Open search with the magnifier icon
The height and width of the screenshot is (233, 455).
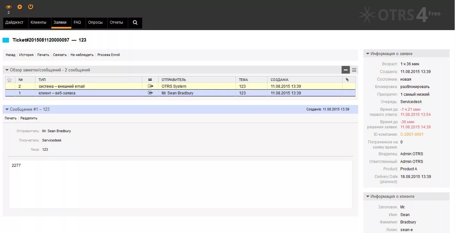pyautogui.click(x=135, y=23)
